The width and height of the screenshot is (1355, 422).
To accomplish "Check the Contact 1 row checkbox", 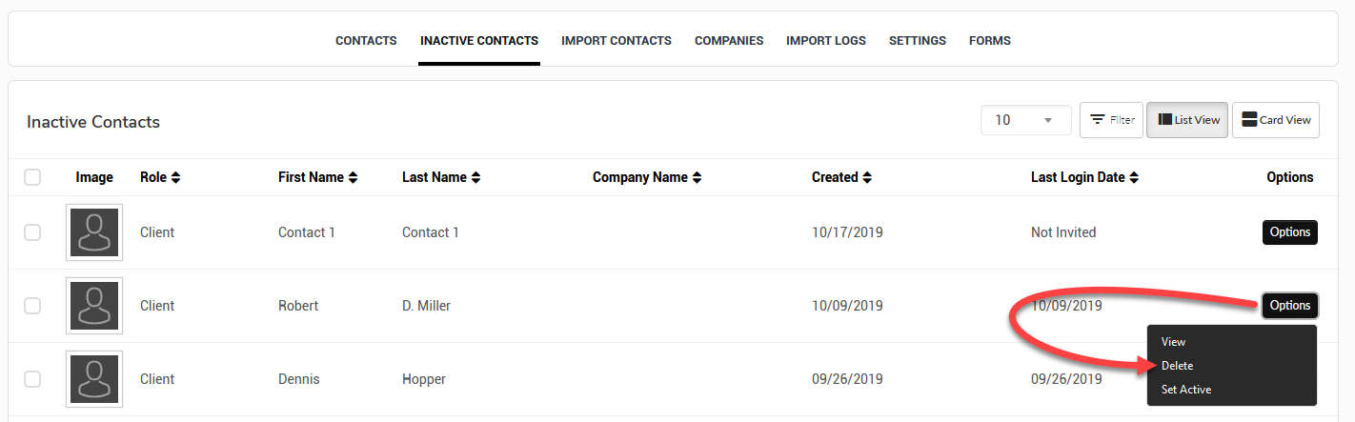I will [32, 232].
